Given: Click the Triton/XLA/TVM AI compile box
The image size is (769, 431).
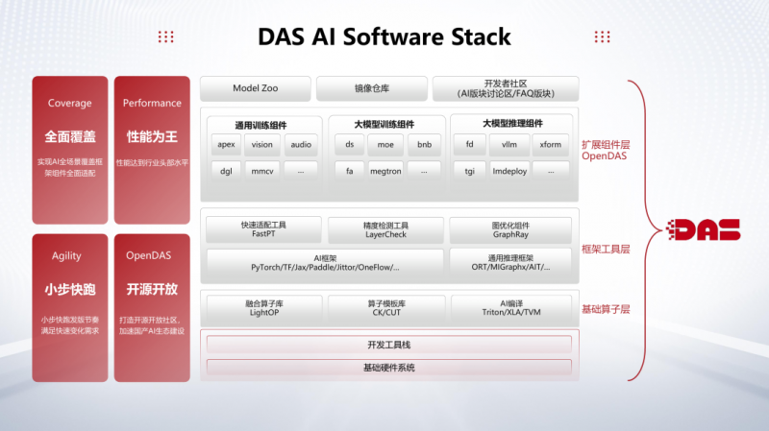Looking at the screenshot, I should (509, 307).
